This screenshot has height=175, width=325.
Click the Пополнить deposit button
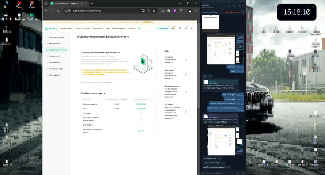pyautogui.click(x=162, y=28)
